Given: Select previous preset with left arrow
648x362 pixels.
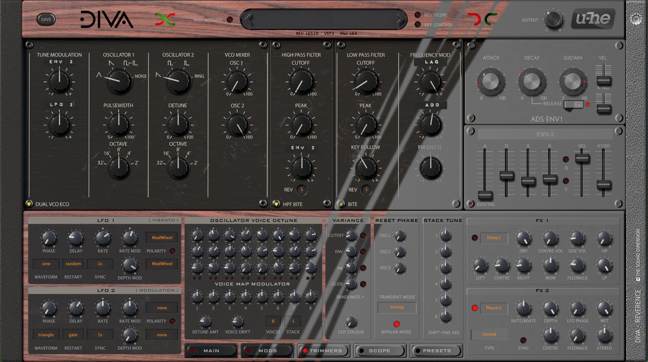Looking at the screenshot, I should pos(248,19).
